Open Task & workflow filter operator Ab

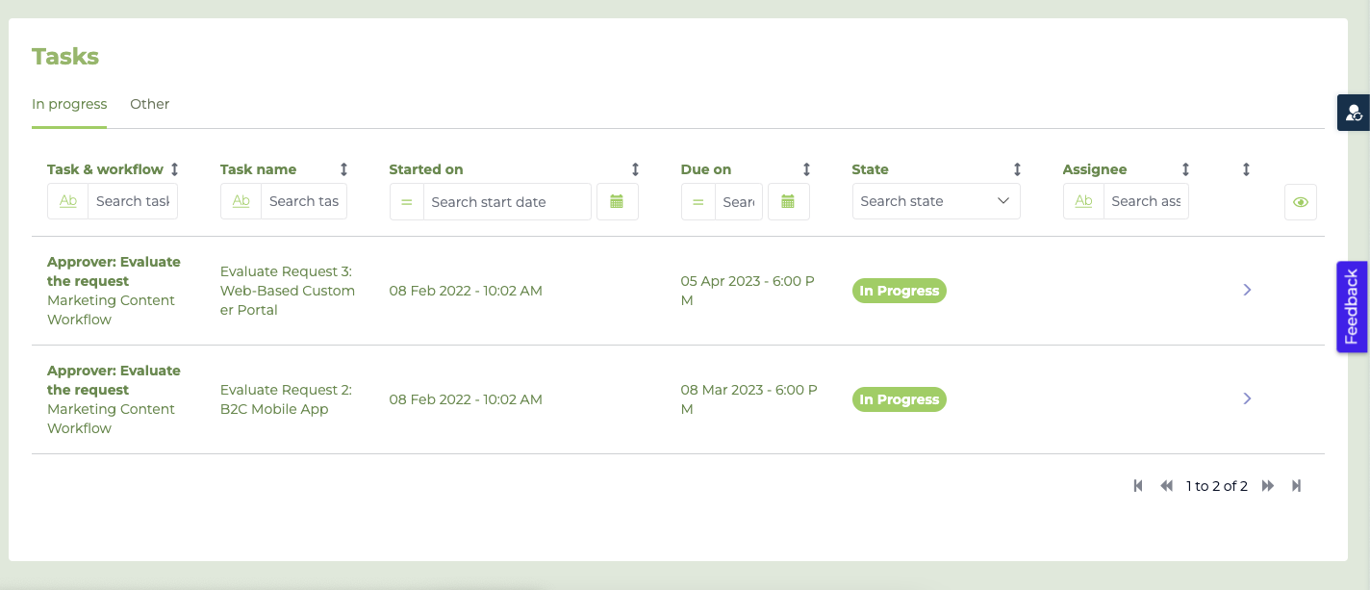coord(68,201)
